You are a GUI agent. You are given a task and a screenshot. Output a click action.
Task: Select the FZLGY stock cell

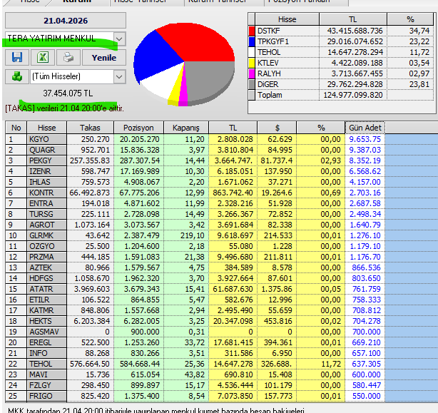pos(47,385)
